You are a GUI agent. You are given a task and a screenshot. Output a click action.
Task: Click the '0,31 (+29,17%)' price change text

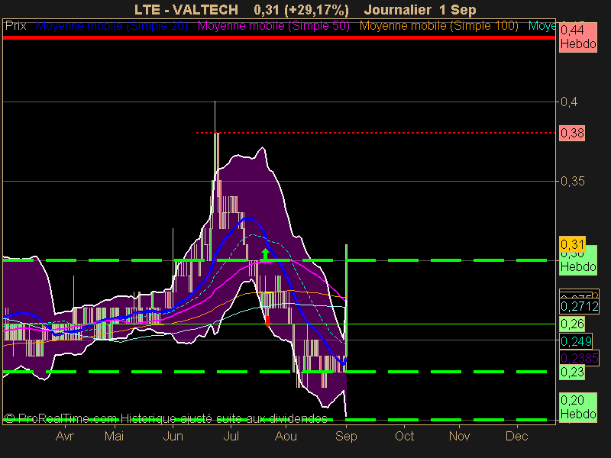[301, 10]
